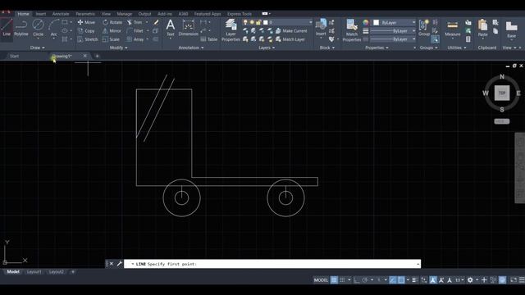Click the white ByLayer color swatch

click(x=376, y=22)
